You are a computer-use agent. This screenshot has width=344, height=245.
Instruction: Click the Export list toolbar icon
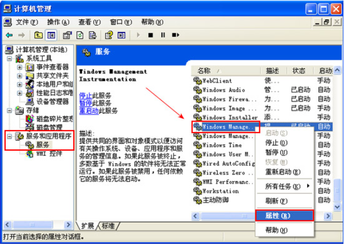[92, 35]
